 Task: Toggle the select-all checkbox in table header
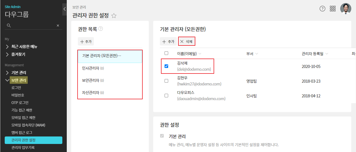(x=166, y=53)
